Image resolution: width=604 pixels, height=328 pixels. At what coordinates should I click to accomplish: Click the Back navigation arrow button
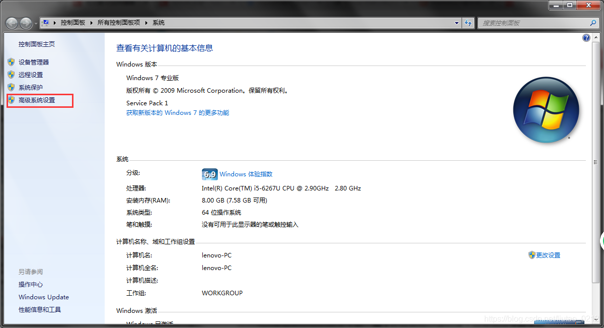click(x=12, y=23)
